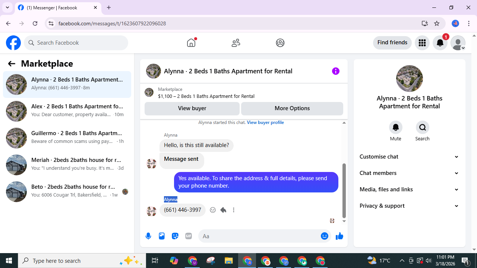Click the $1,100 listing title in chat header

(x=206, y=96)
